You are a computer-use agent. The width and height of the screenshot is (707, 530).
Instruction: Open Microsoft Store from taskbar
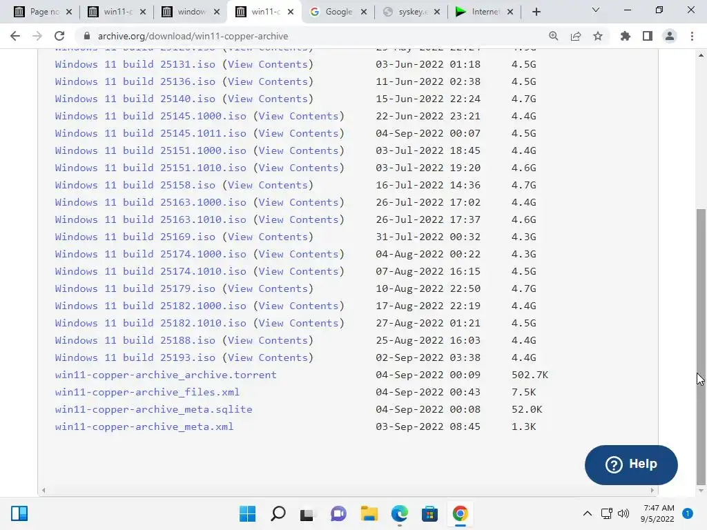pyautogui.click(x=429, y=513)
